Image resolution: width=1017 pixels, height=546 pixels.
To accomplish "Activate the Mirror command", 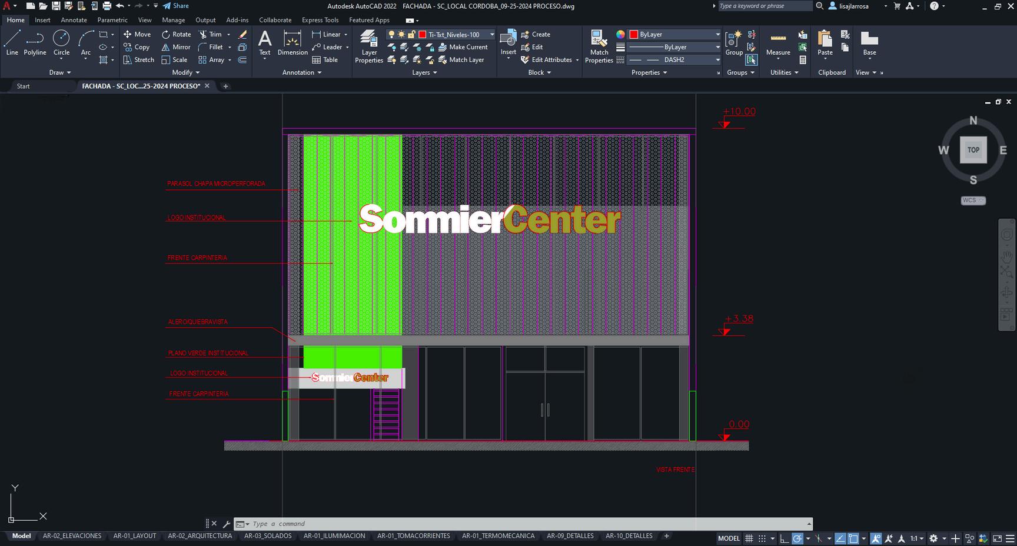I will tap(176, 47).
